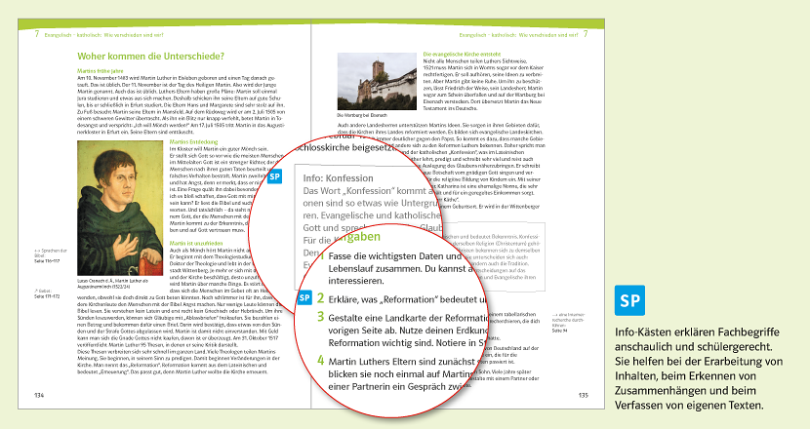Click the margin note "Gebet: Seite 171-172"
The width and height of the screenshot is (810, 429).
click(47, 293)
